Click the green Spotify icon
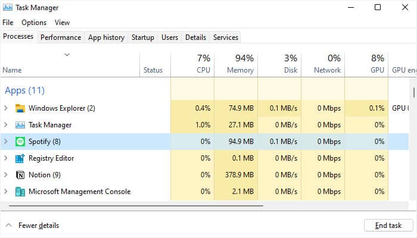 tap(20, 142)
